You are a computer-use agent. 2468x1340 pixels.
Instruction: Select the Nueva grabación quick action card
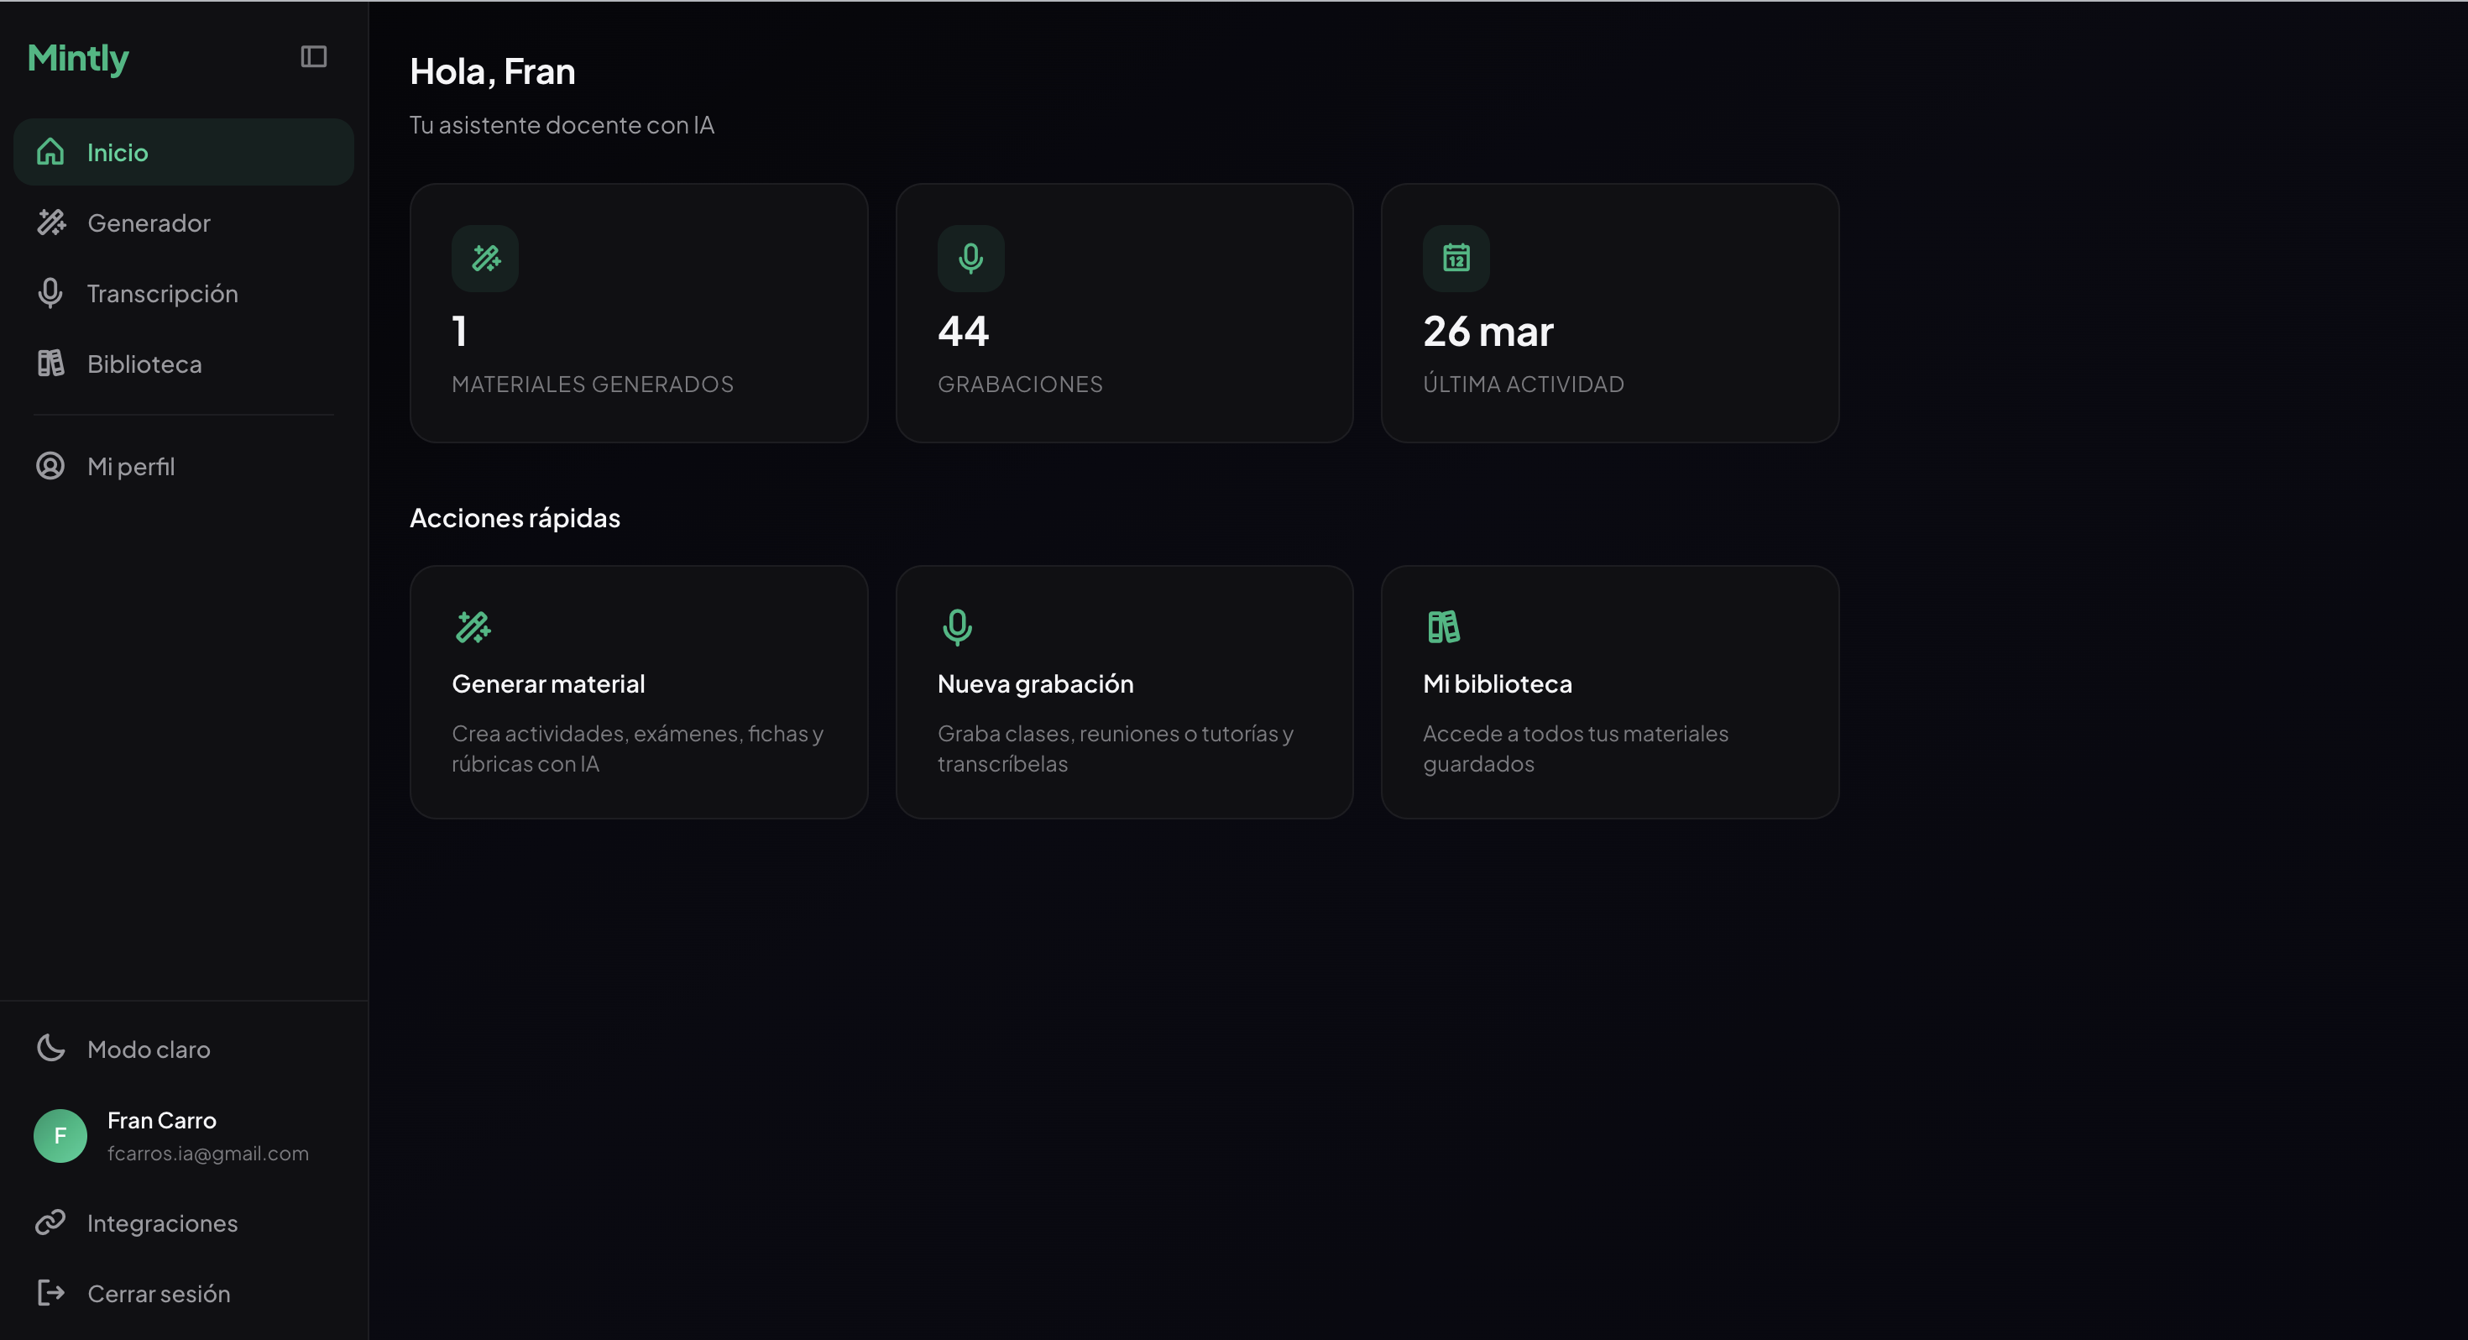click(x=1125, y=691)
